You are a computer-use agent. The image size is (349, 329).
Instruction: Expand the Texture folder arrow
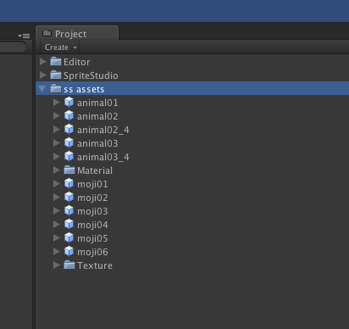pos(57,265)
